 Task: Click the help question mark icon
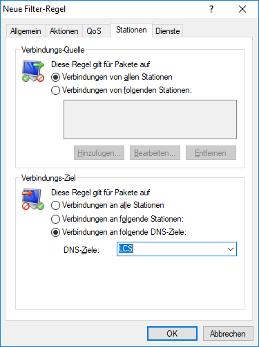pyautogui.click(x=211, y=9)
